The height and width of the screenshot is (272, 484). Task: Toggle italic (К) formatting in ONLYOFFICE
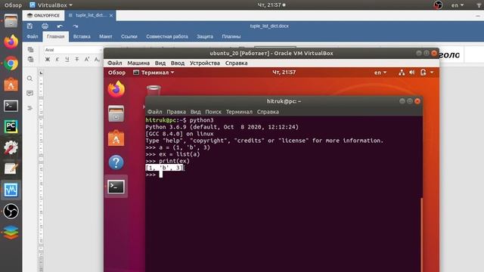[x=57, y=59]
